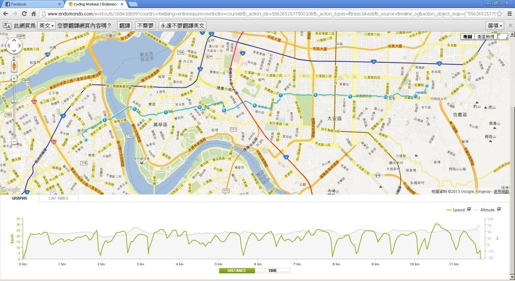Bookmark page with the star icon
This screenshot has height=281, width=515.
click(499, 14)
